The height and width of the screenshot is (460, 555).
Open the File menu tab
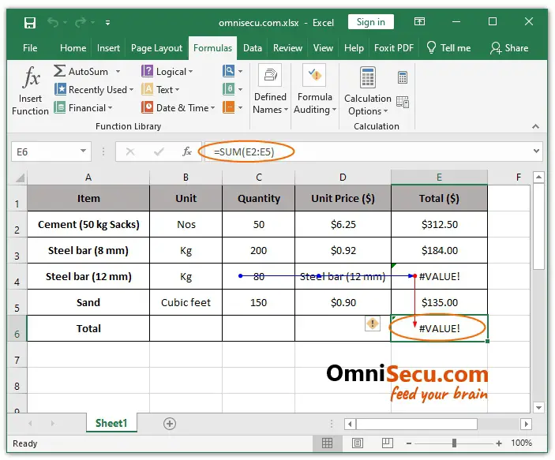coord(30,48)
